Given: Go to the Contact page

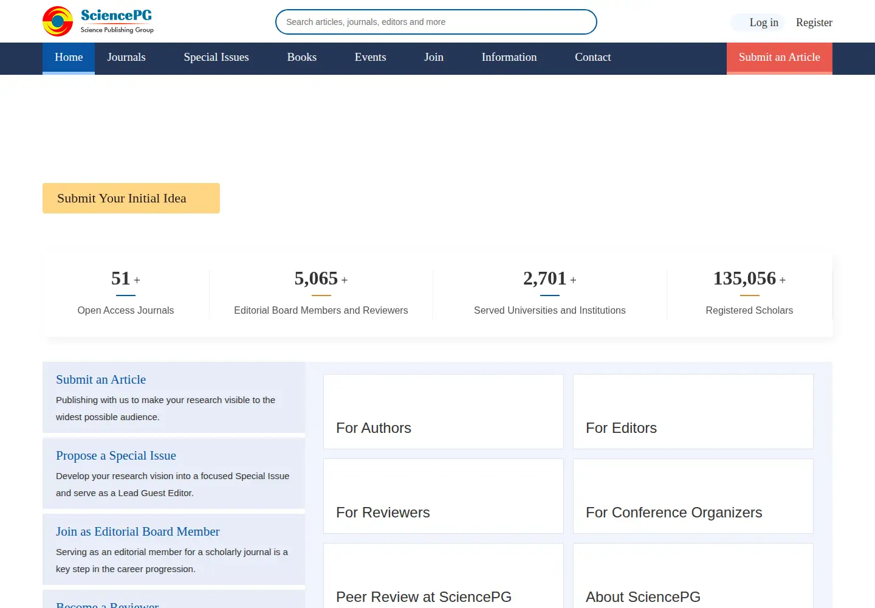Looking at the screenshot, I should pos(593,58).
